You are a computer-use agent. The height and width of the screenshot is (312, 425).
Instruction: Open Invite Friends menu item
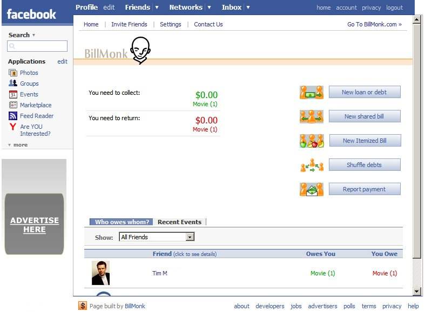(x=129, y=24)
